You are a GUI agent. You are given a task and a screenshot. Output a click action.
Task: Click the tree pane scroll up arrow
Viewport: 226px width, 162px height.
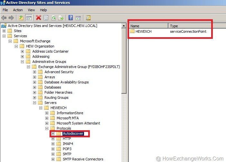coord(124,26)
